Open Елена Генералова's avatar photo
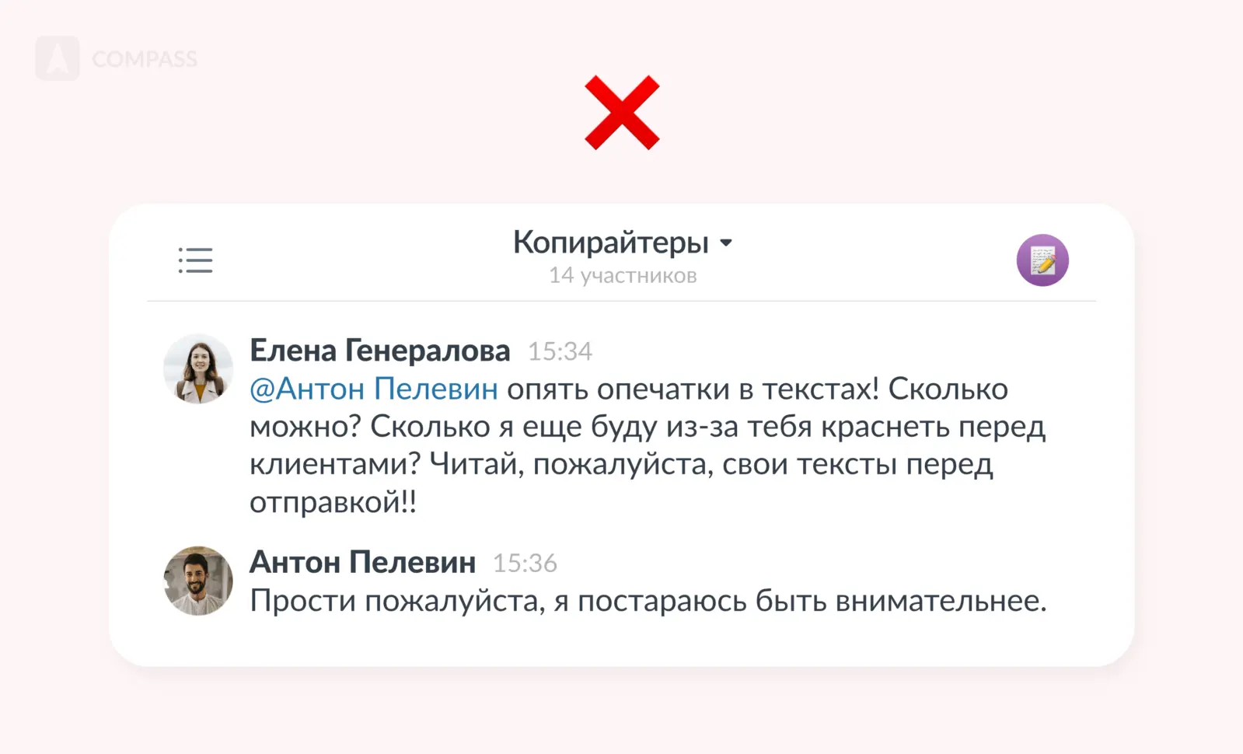This screenshot has width=1243, height=754. [x=198, y=369]
